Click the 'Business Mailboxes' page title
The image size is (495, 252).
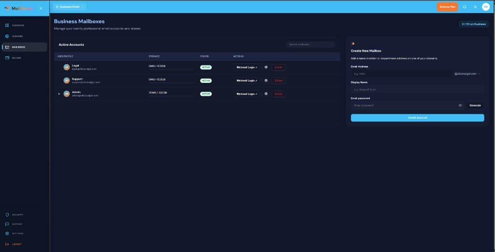click(79, 21)
